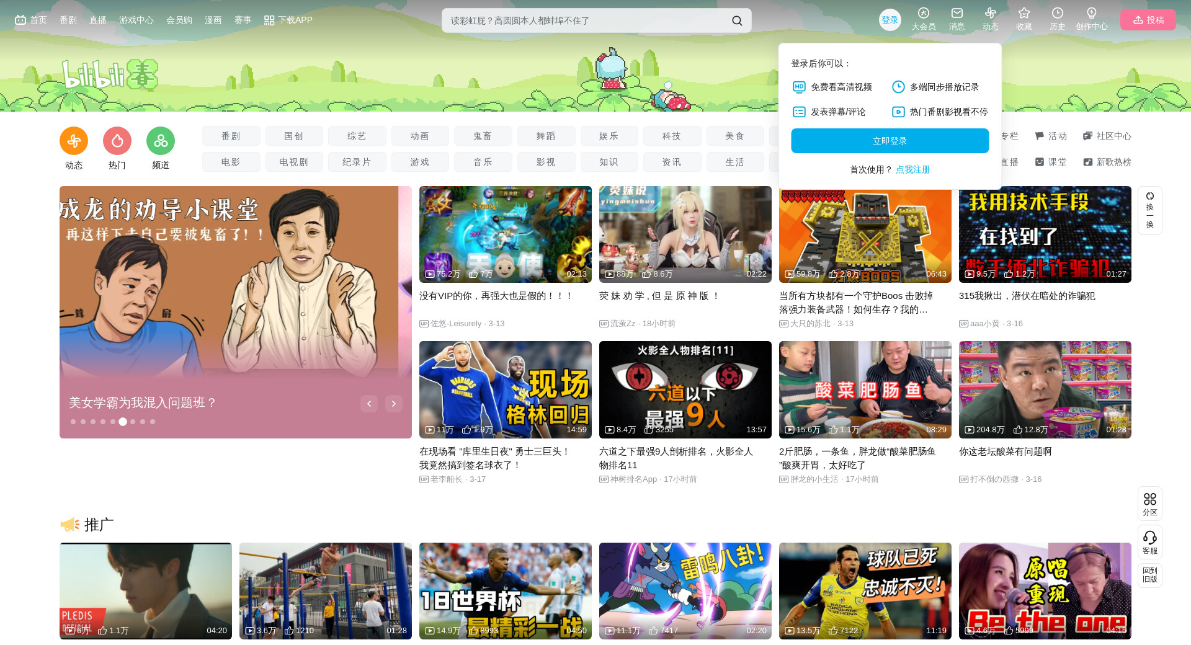Click the green 频道 channel icon
This screenshot has height=645, width=1191.
tap(161, 141)
